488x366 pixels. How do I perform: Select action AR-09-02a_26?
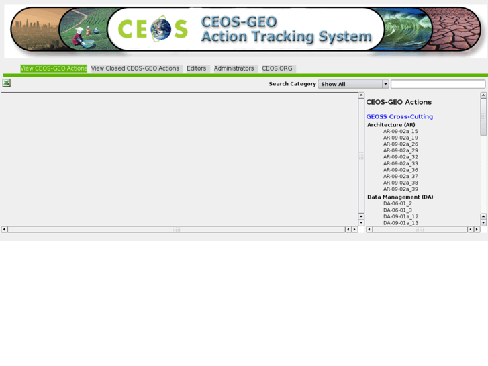click(401, 144)
